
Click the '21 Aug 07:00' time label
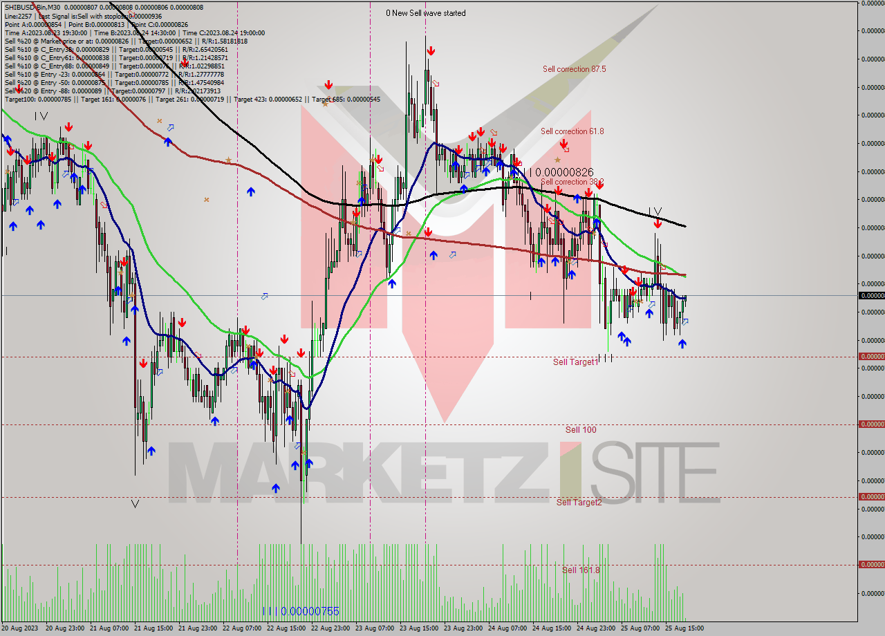109,628
